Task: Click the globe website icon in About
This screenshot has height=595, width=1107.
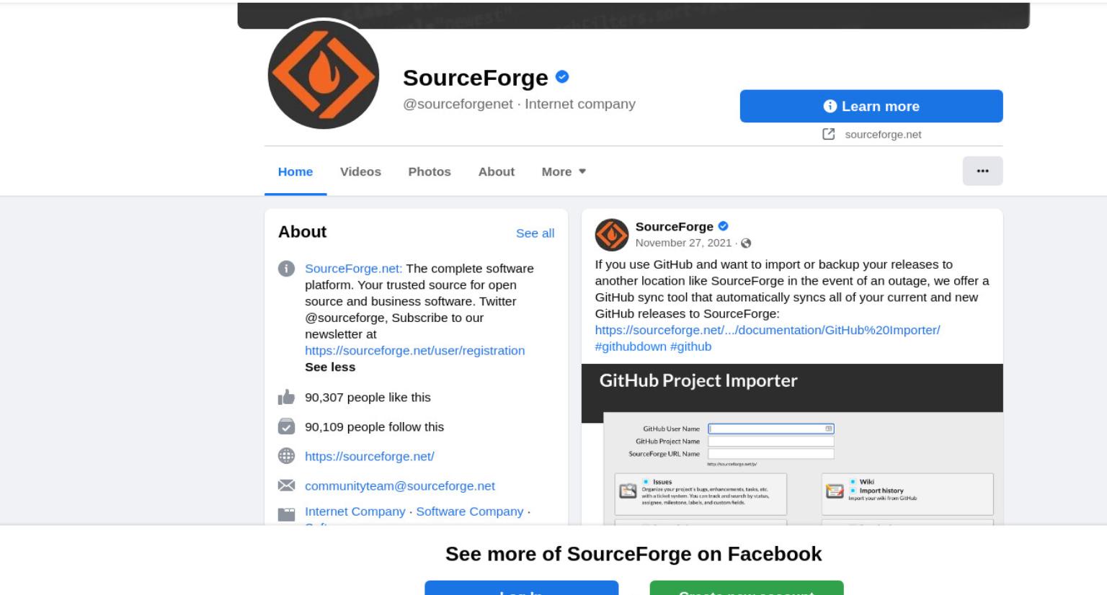Action: (x=286, y=456)
